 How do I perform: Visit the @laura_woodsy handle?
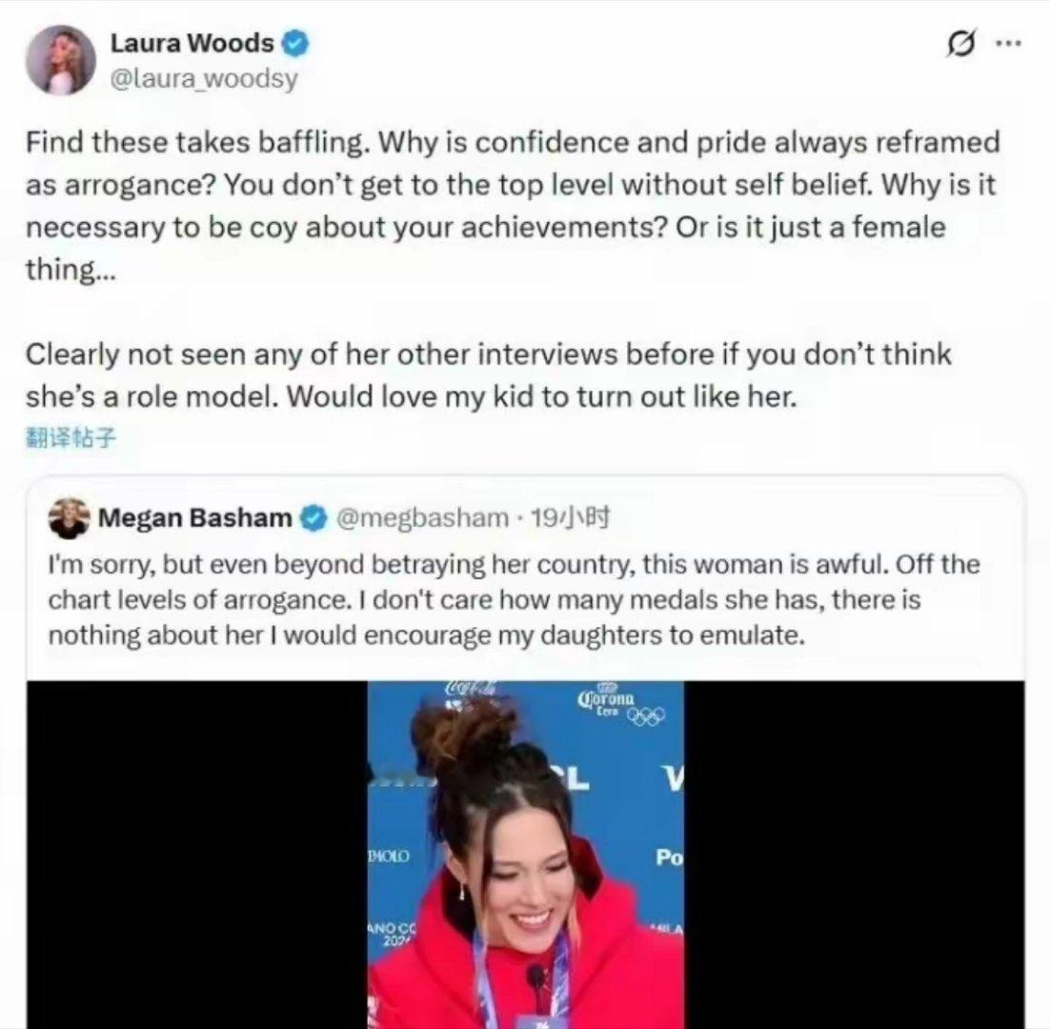pos(204,78)
